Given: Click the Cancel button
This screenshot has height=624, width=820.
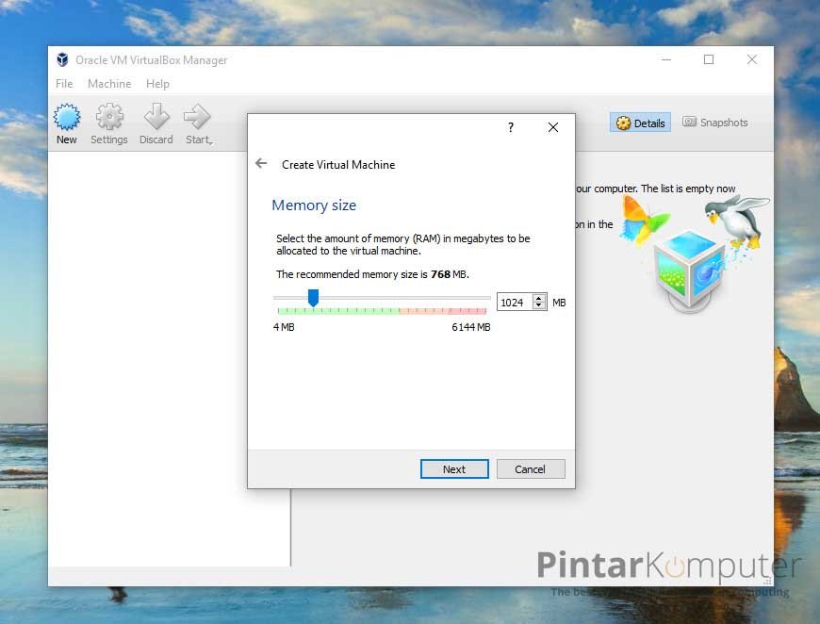Looking at the screenshot, I should [531, 468].
